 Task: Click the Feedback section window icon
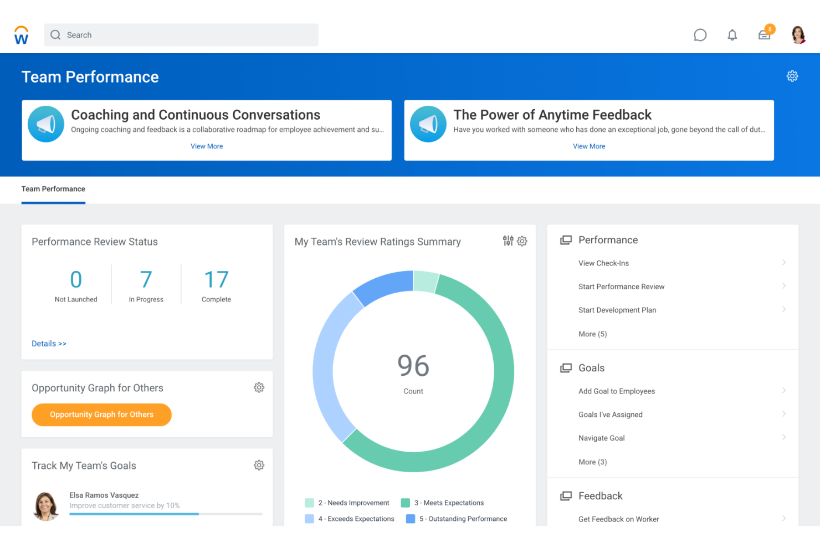(x=566, y=496)
